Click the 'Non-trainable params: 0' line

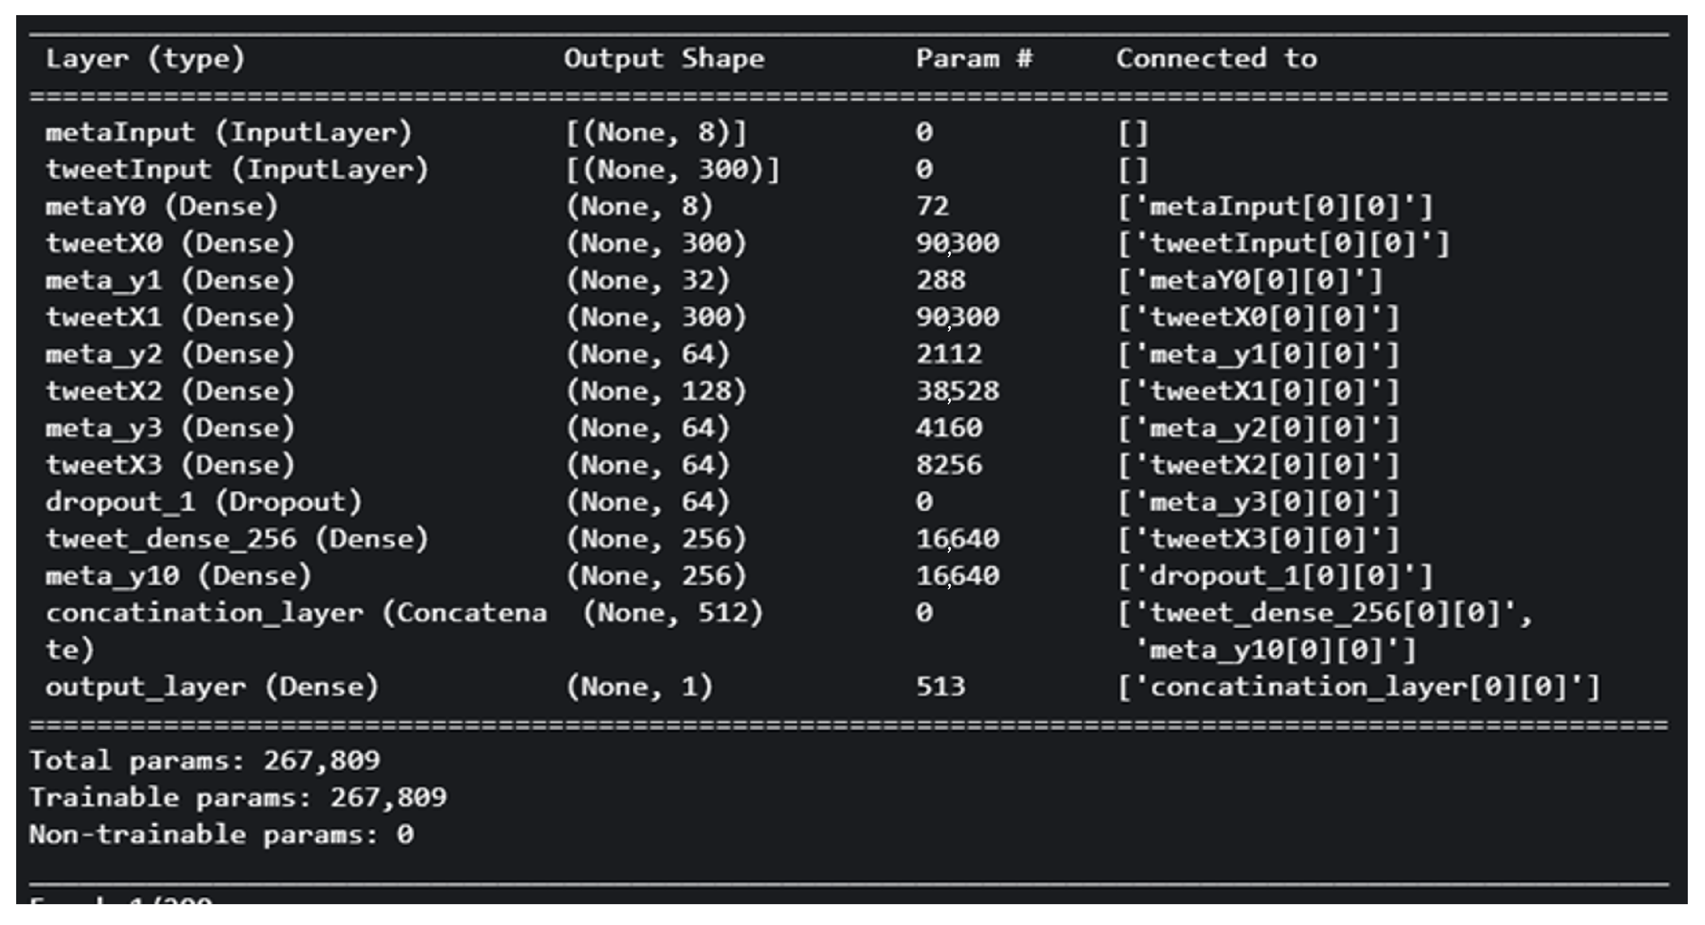tap(222, 835)
